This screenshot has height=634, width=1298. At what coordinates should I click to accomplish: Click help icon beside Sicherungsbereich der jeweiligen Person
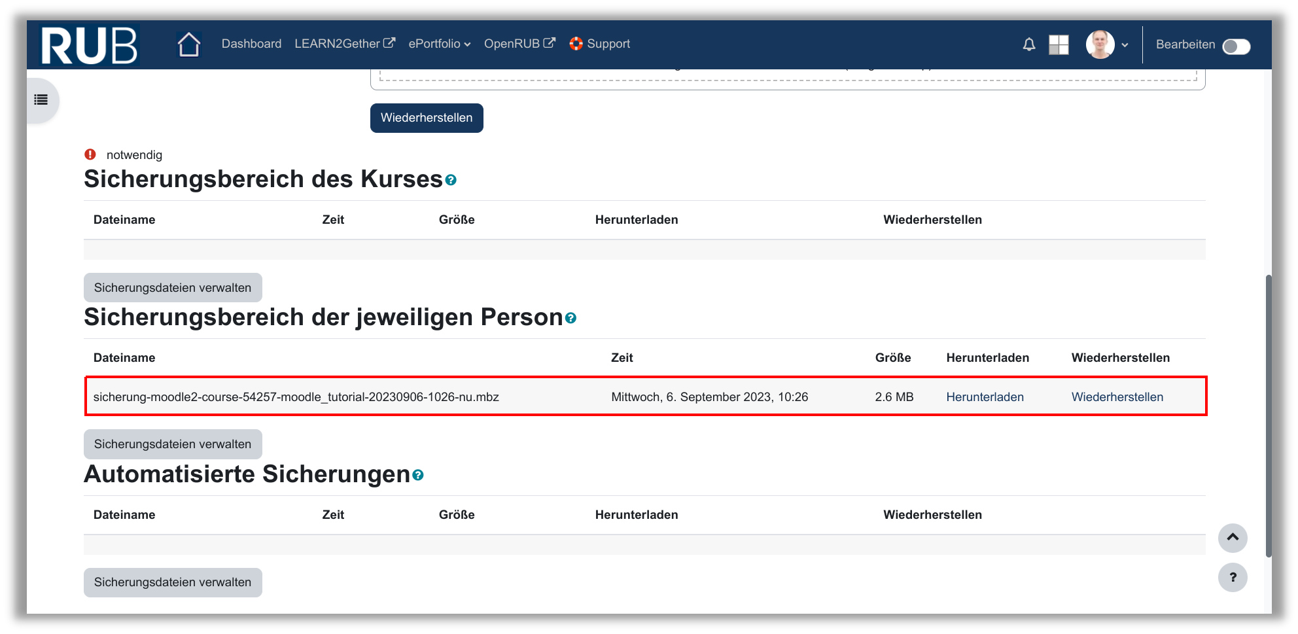click(x=570, y=318)
